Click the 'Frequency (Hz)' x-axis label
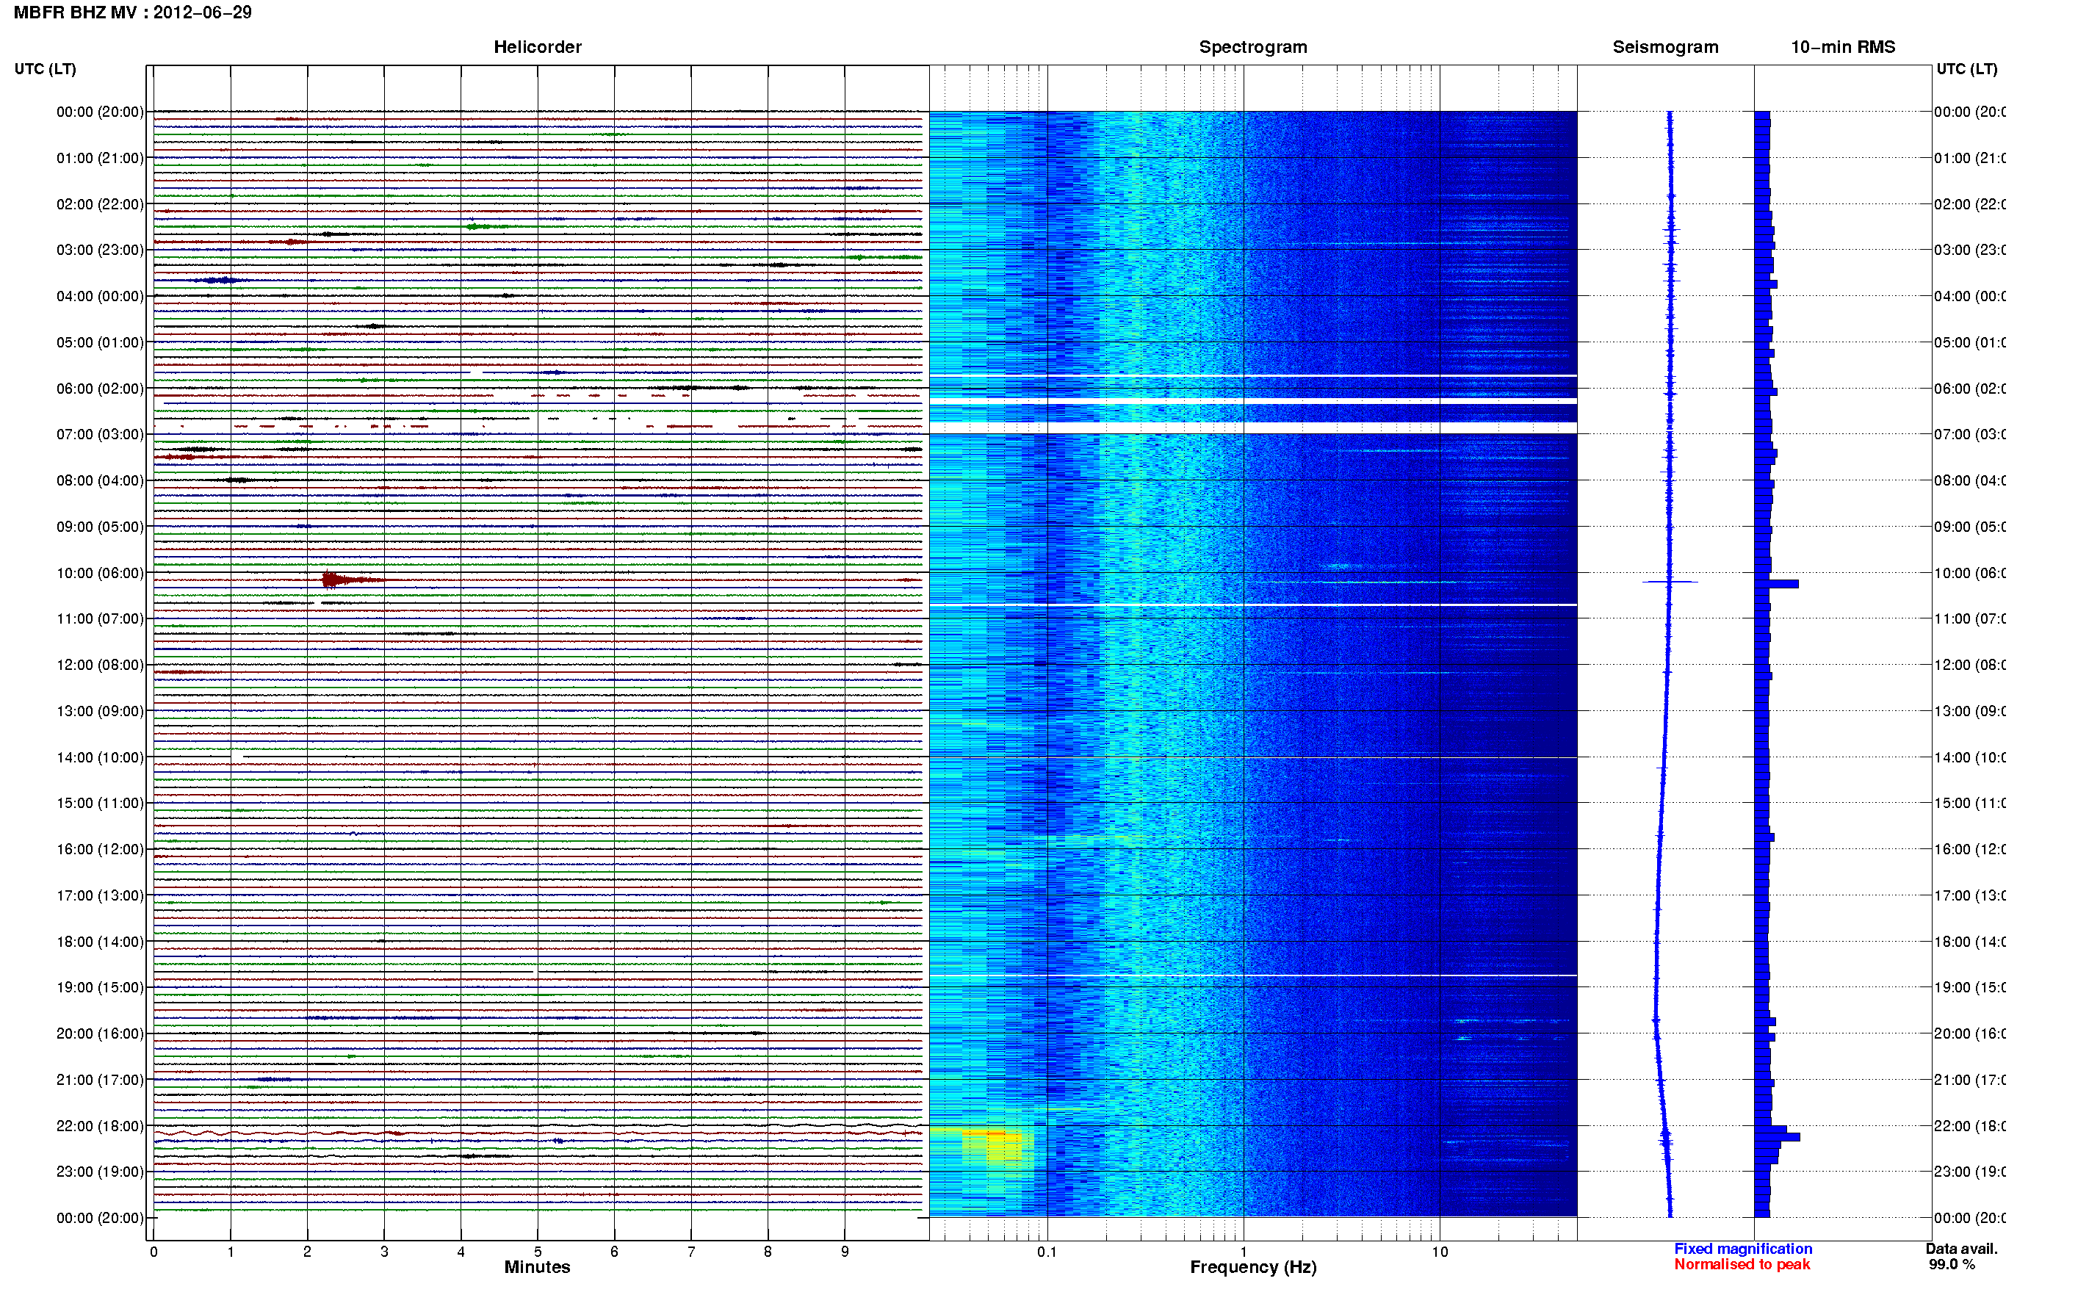This screenshot has width=2089, height=1306. (x=1253, y=1267)
